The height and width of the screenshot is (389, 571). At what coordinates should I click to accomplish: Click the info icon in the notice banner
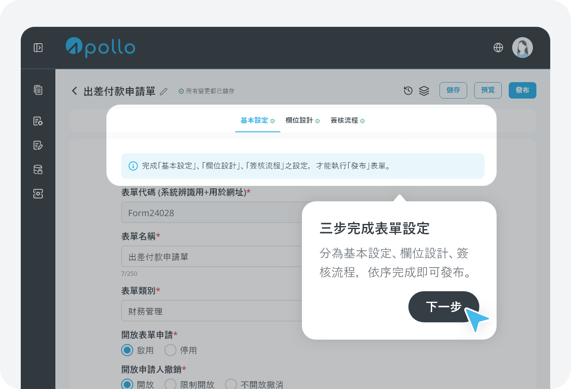click(x=133, y=166)
